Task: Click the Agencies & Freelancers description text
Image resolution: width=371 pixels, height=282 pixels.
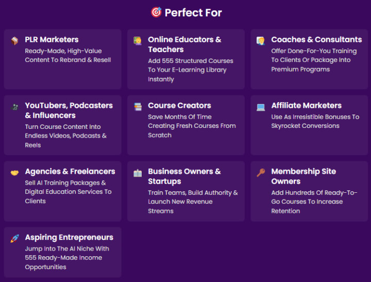Action: 68,192
